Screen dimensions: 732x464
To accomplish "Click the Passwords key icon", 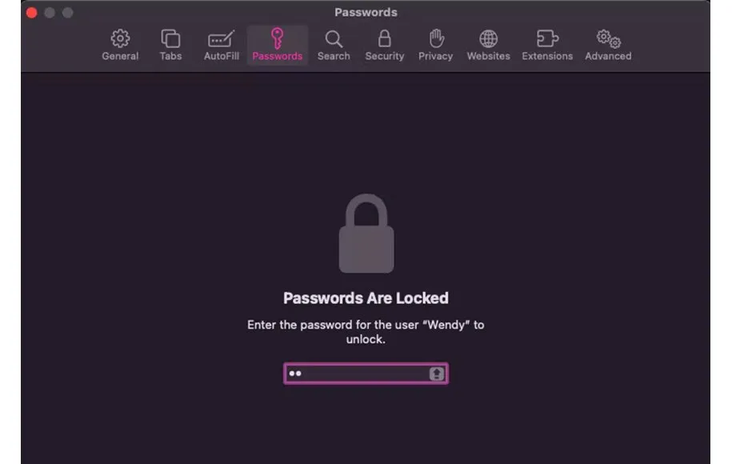I will point(277,38).
